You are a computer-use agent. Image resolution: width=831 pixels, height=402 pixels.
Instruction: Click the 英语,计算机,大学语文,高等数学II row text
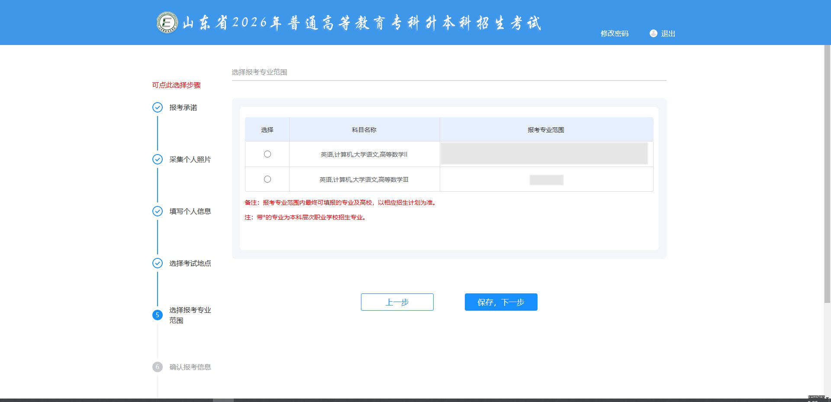364,154
